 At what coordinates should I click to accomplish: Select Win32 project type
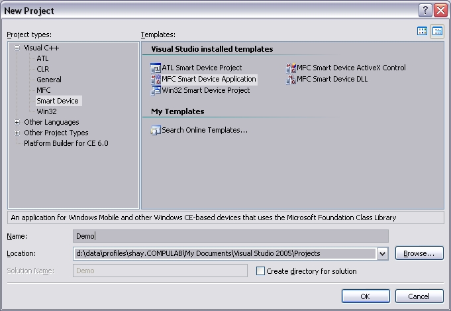[x=46, y=111]
